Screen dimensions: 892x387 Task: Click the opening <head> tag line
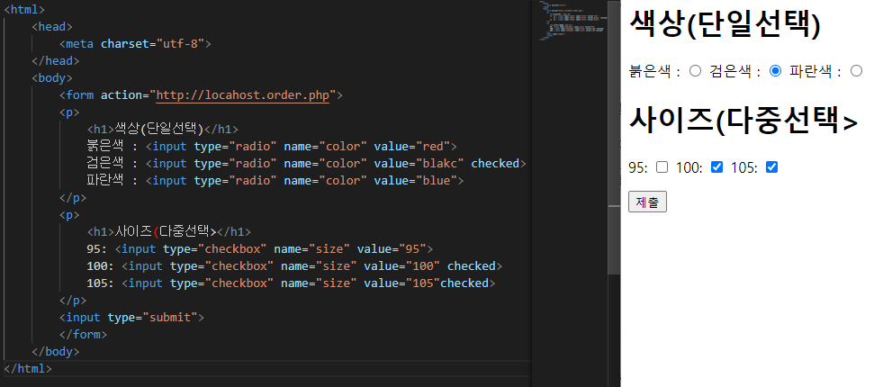click(x=52, y=27)
